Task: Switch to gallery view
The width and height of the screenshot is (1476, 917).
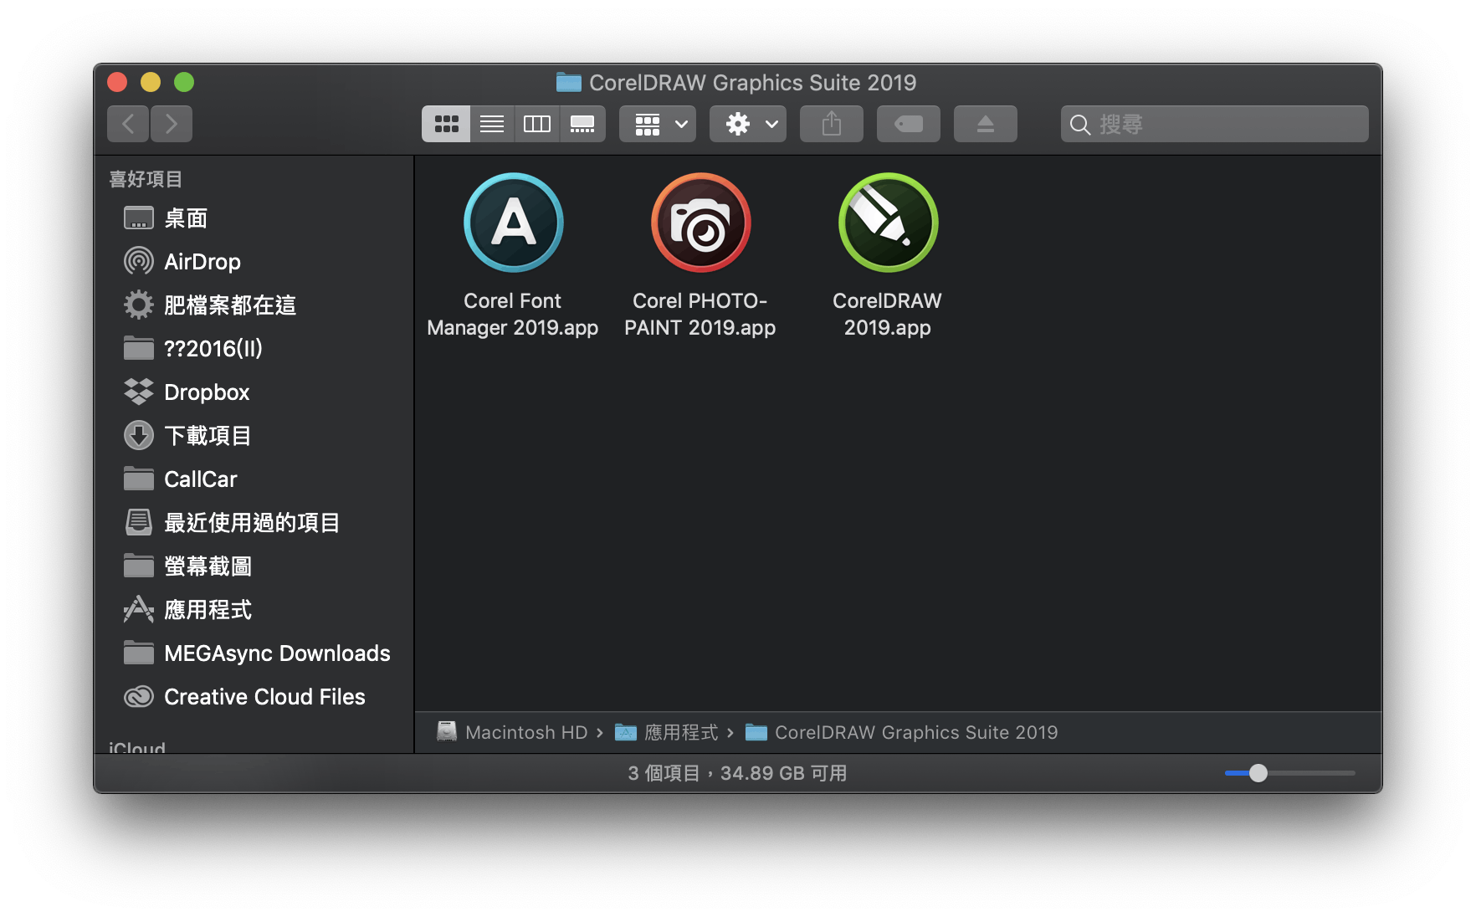Action: (x=582, y=124)
